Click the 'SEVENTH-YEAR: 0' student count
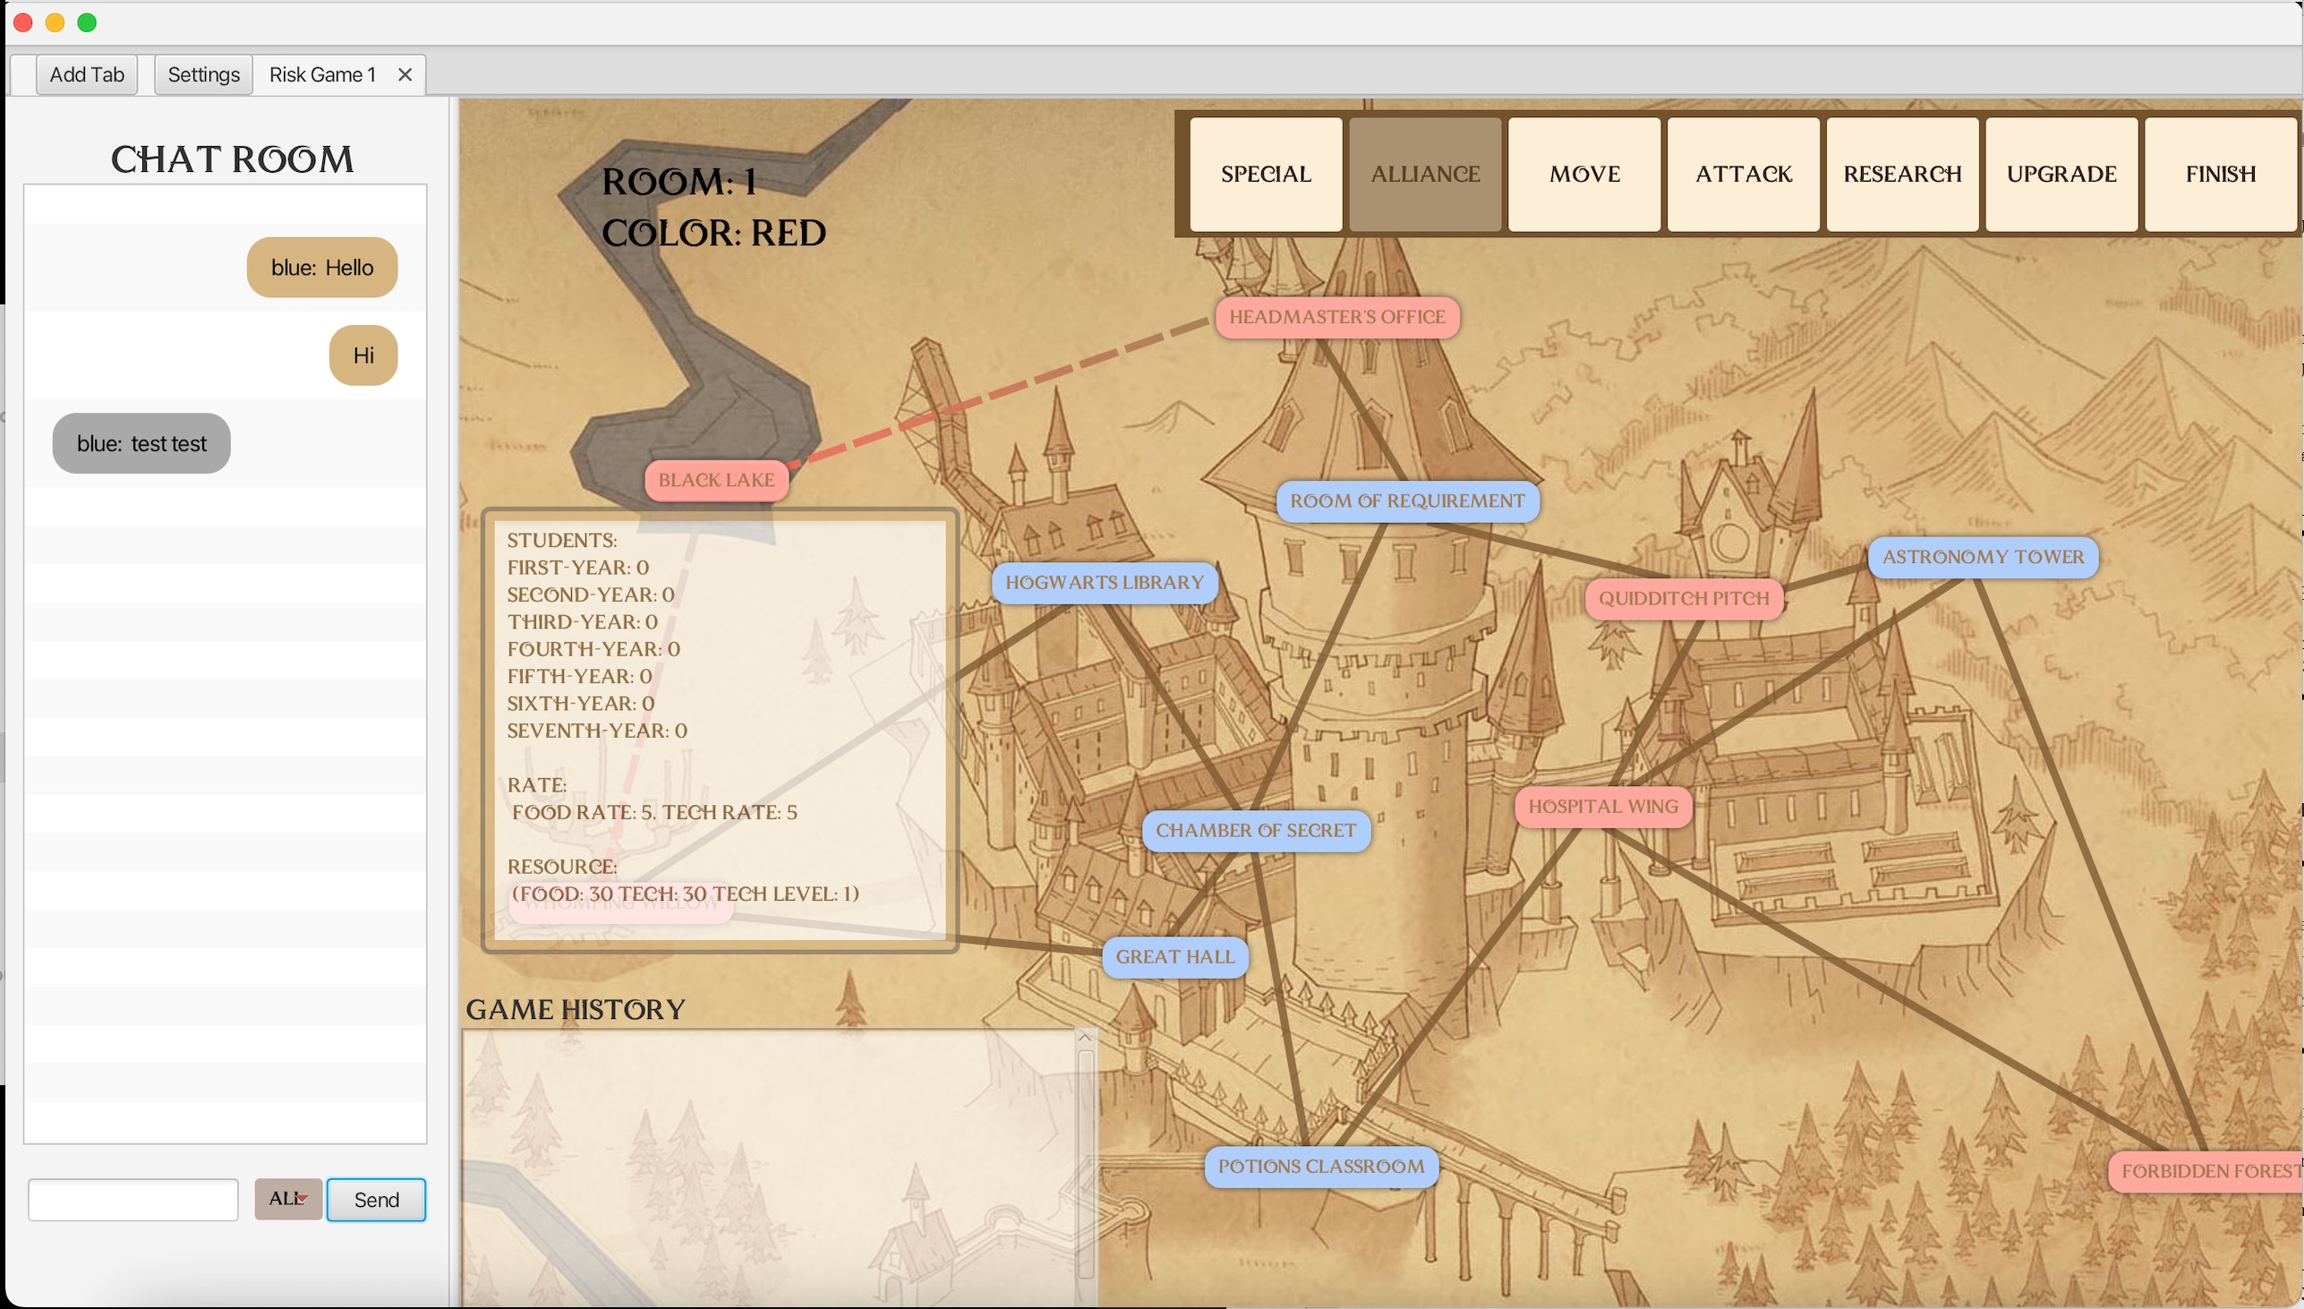This screenshot has width=2304, height=1309. pos(597,731)
